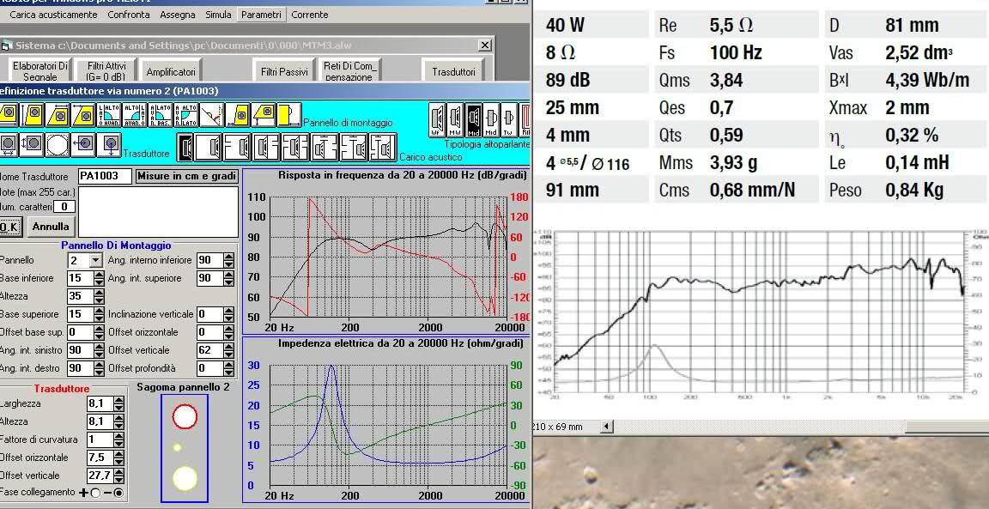Decrease the Offset profondità value
Screen dimensions: 989x509
228,373
